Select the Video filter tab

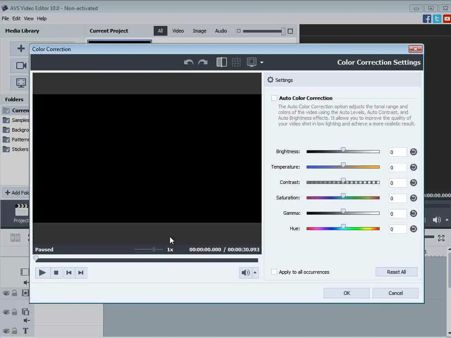point(178,31)
